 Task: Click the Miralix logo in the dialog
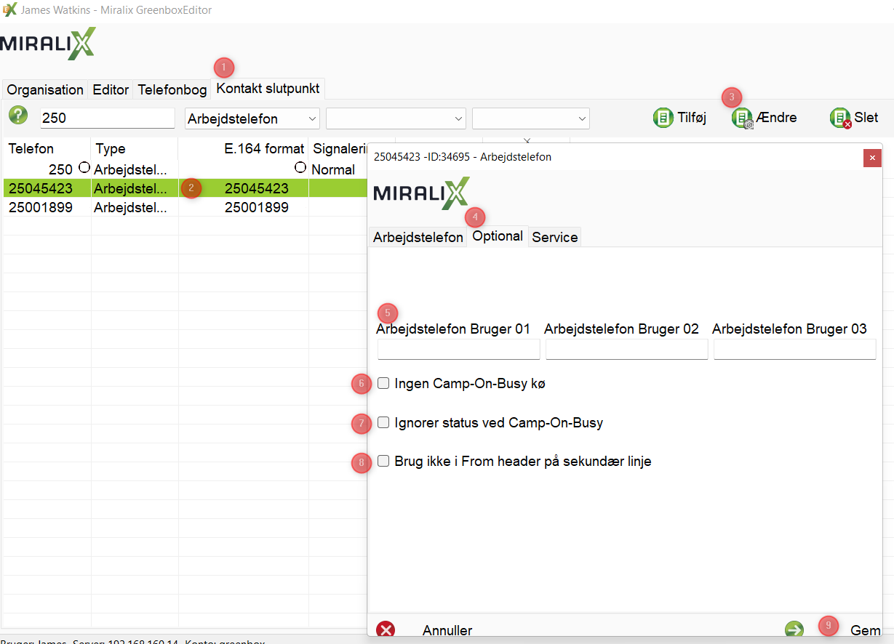[x=421, y=193]
